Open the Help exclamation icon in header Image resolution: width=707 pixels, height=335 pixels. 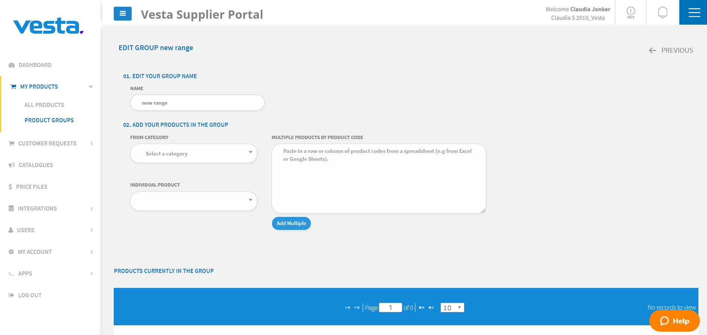pyautogui.click(x=631, y=12)
